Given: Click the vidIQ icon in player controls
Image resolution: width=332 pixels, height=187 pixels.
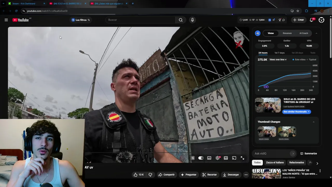Looking at the screenshot, I should pyautogui.click(x=193, y=158).
